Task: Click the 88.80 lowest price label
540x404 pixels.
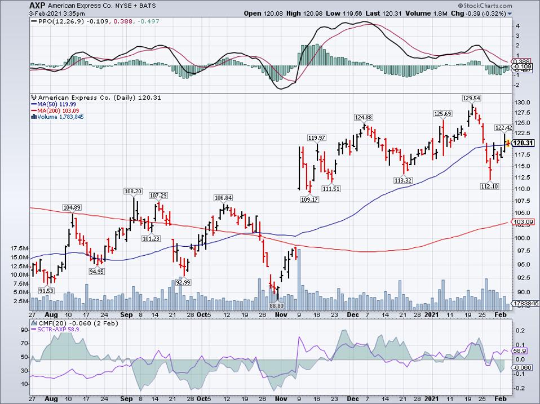Action: pos(277,305)
